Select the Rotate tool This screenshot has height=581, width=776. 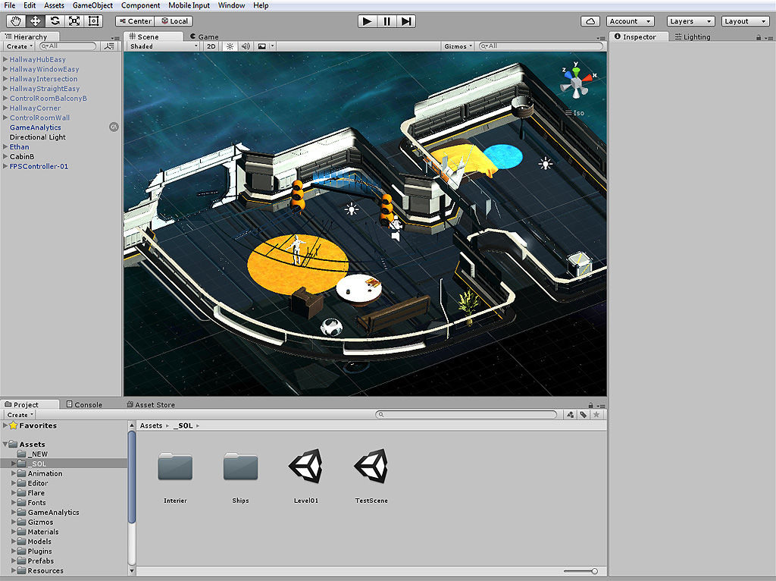click(x=55, y=20)
